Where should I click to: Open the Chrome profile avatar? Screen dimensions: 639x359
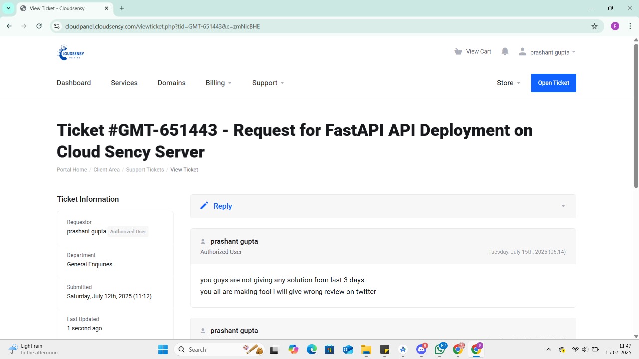tap(615, 26)
